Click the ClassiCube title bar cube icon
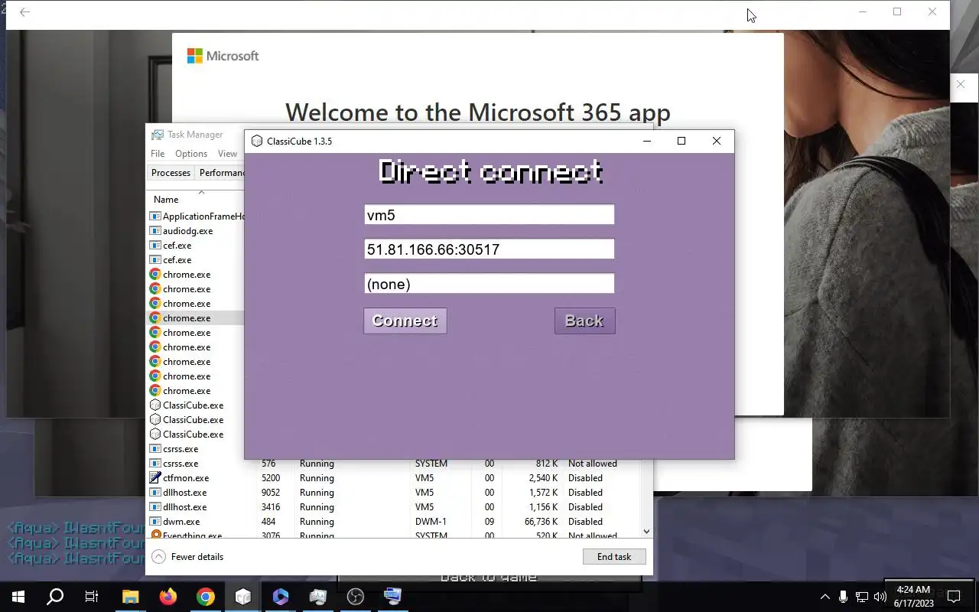 (x=257, y=141)
